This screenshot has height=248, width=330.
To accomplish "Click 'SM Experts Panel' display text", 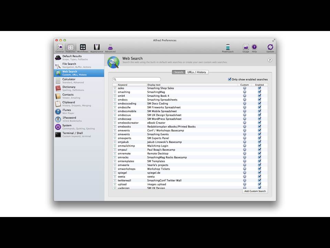I will pos(158,138).
